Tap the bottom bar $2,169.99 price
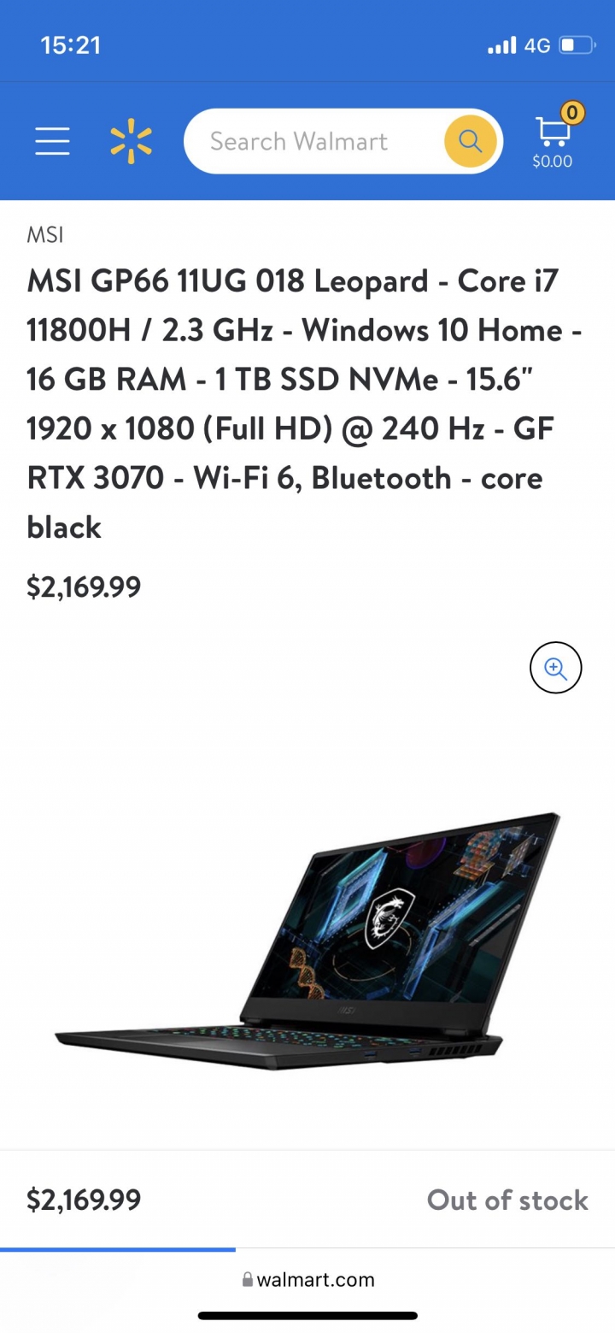 click(84, 1200)
